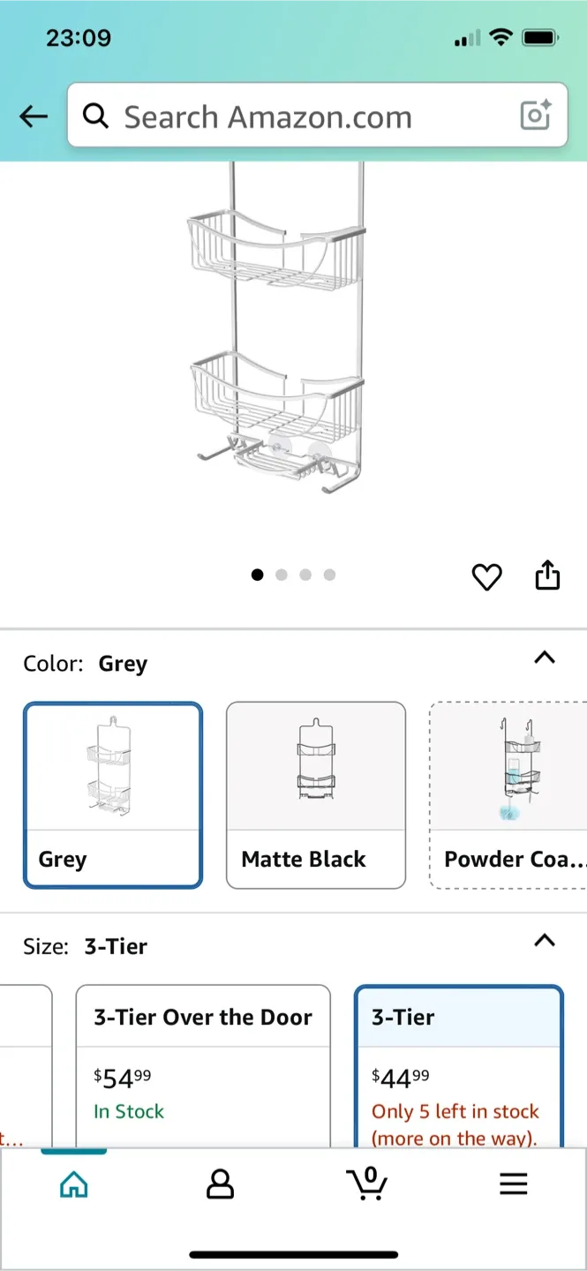The image size is (587, 1271).
Task: Collapse the Color section chevron
Action: coord(545,658)
